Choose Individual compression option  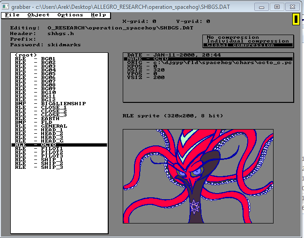(x=248, y=41)
